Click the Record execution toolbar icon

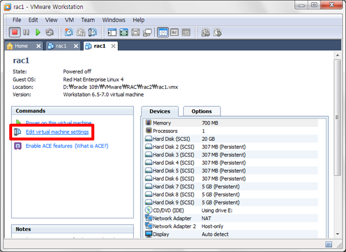tap(218, 32)
